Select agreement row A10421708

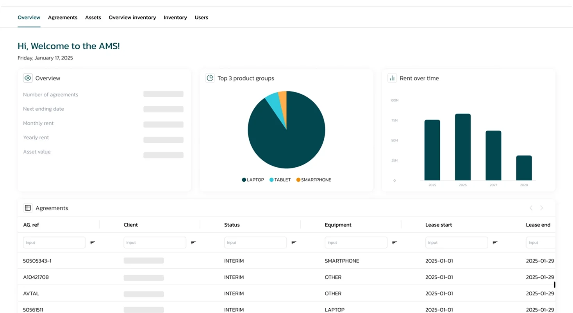(x=286, y=277)
